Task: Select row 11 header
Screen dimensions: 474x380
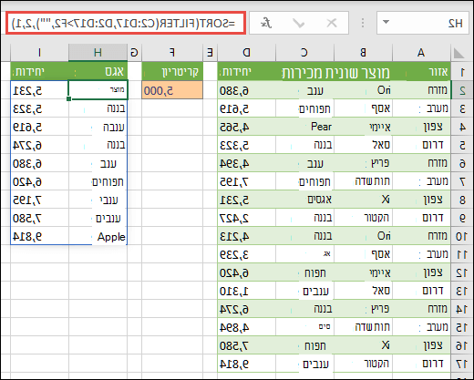Action: click(x=462, y=254)
